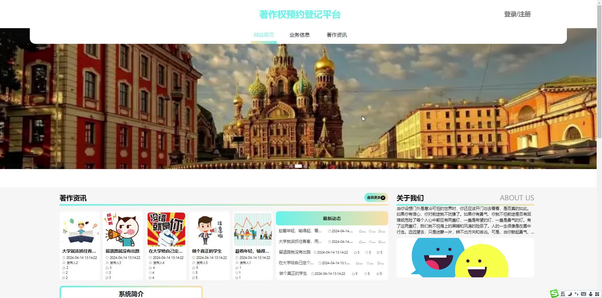Click like icon on 发布人2 card
This screenshot has width=602, height=298.
point(64,268)
